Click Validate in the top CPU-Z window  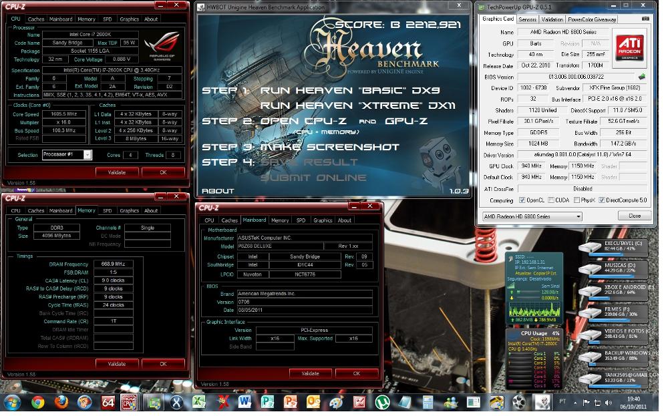[x=117, y=172]
